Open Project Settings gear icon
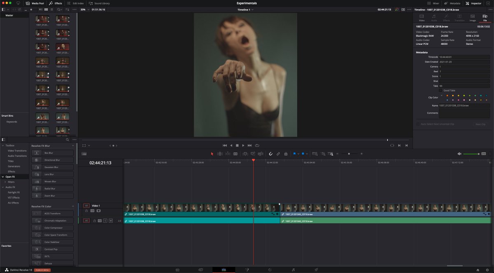494x273 pixels. point(487,270)
